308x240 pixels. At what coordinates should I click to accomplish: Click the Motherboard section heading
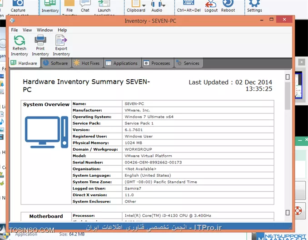(x=46, y=216)
